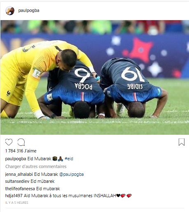
Task: Save the post with the bookmark icon
Action: pos(182,142)
